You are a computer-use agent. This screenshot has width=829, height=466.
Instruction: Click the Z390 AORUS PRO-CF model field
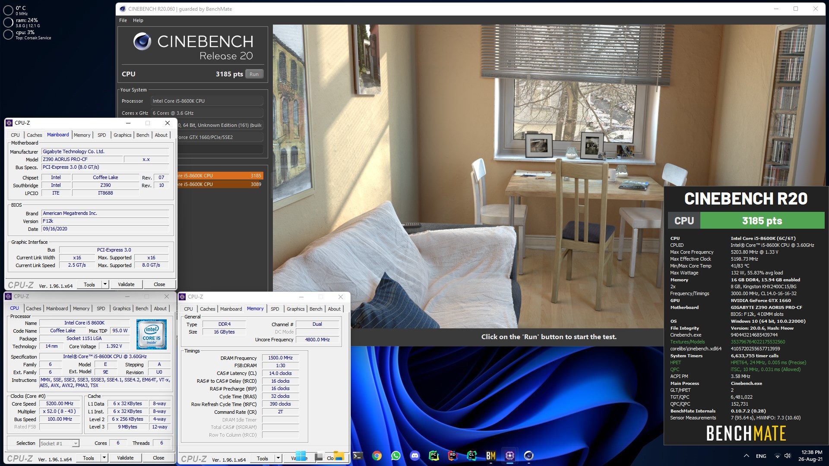point(82,159)
